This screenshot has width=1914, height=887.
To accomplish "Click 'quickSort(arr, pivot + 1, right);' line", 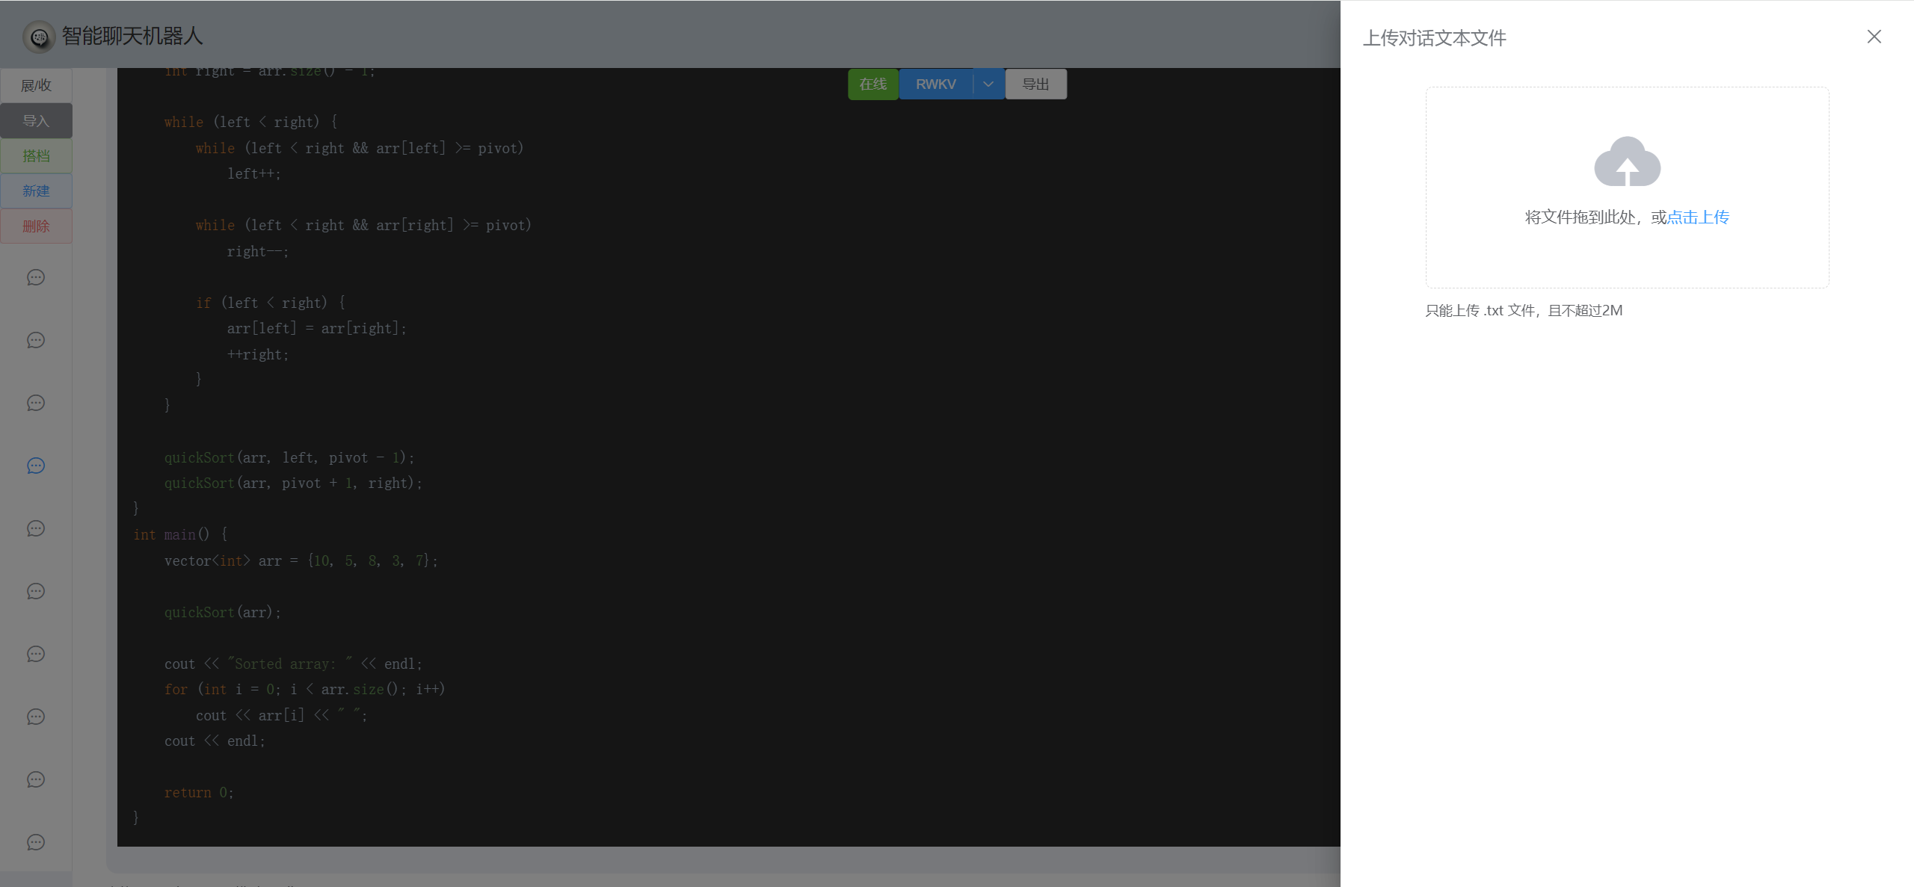I will click(294, 483).
